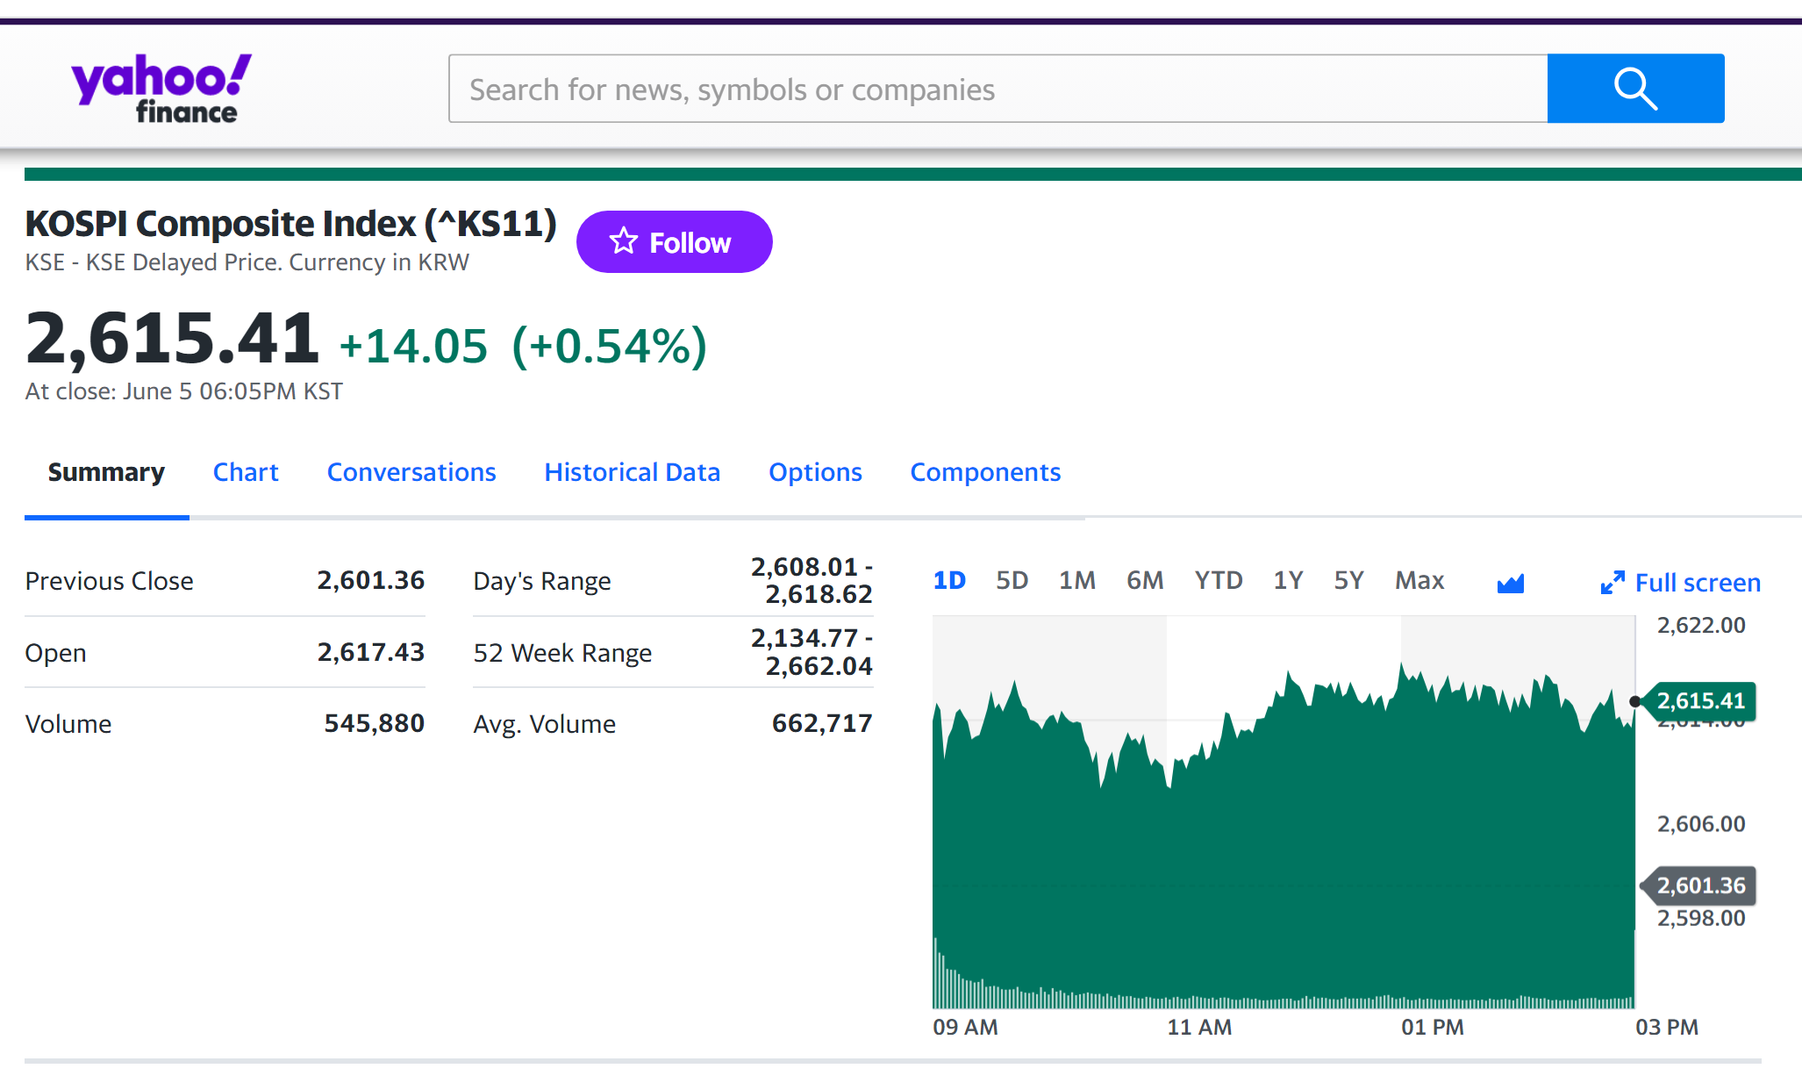Select the YTD chart range
This screenshot has height=1090, width=1802.
coord(1219,580)
